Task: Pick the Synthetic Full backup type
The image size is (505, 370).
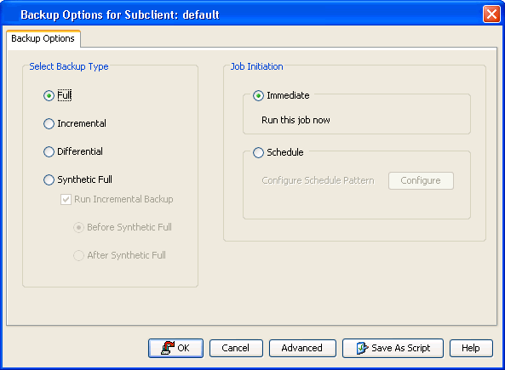Action: [49, 179]
